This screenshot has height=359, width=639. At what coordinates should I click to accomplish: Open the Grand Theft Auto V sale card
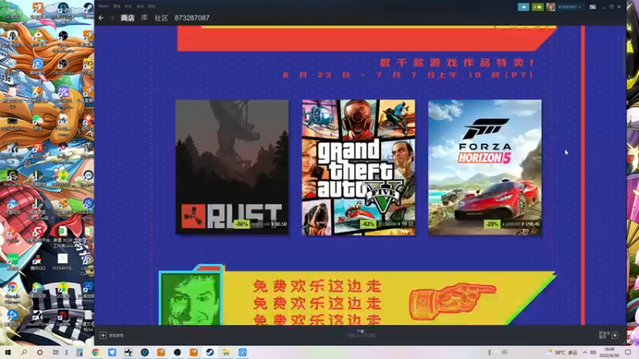359,168
